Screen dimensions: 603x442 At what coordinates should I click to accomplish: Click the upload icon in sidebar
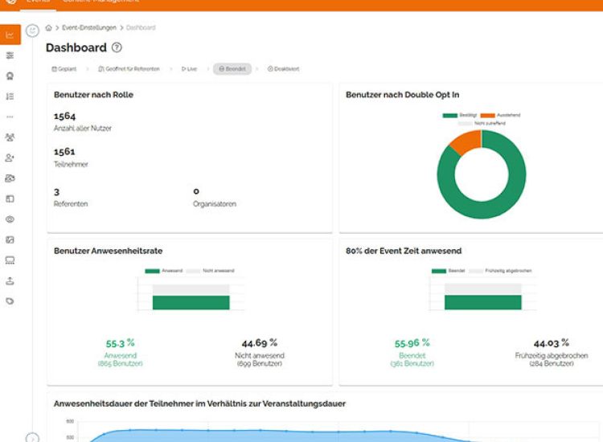click(x=10, y=280)
